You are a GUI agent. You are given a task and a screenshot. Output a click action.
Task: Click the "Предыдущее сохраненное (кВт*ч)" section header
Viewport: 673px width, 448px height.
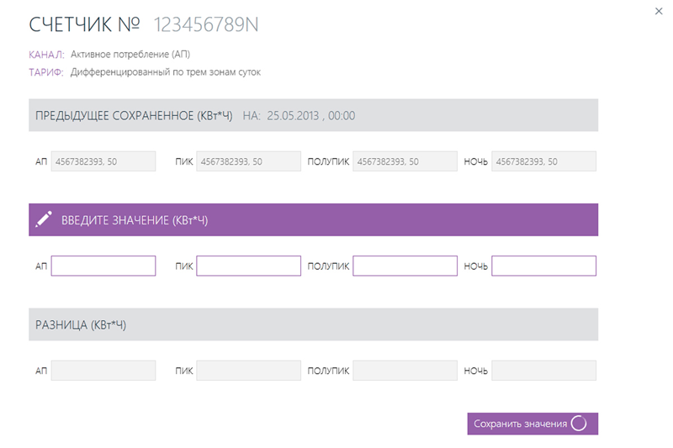(134, 115)
